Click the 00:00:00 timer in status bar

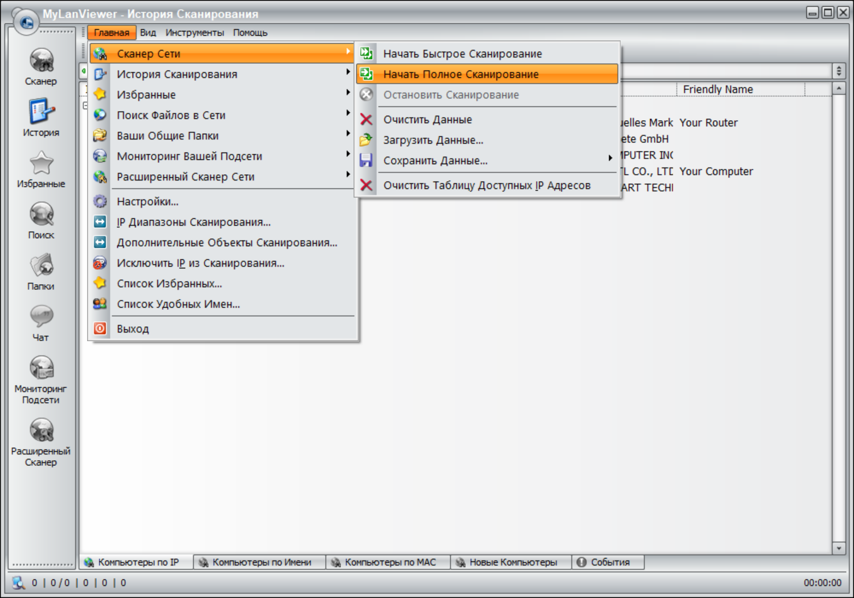click(822, 583)
